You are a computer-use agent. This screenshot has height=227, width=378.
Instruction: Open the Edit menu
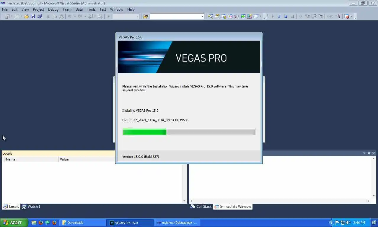14,9
